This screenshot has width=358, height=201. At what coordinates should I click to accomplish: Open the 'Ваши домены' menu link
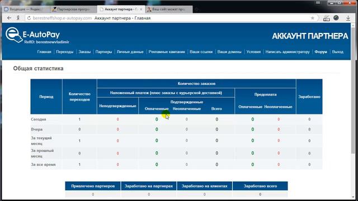[x=229, y=52]
